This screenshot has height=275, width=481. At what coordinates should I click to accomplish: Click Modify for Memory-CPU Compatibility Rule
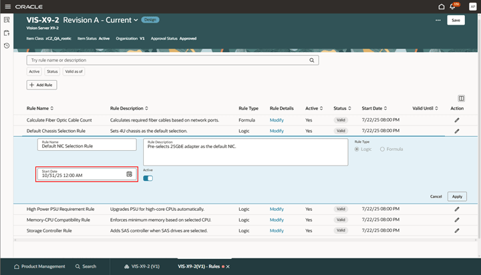coord(277,220)
